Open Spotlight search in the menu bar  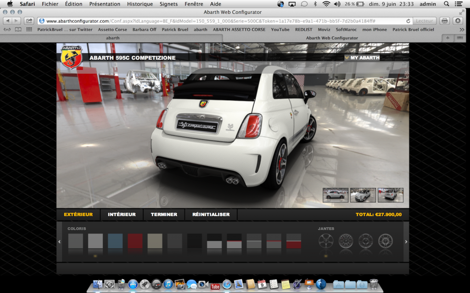[x=446, y=4]
